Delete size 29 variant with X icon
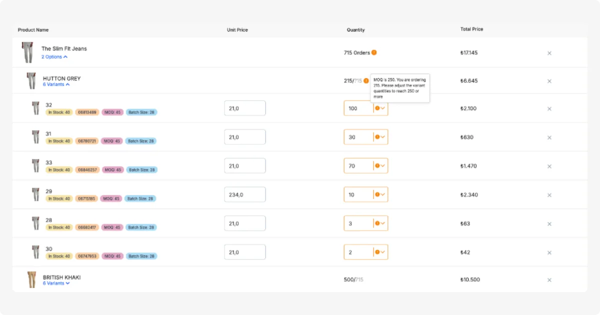Image resolution: width=600 pixels, height=315 pixels. 549,195
